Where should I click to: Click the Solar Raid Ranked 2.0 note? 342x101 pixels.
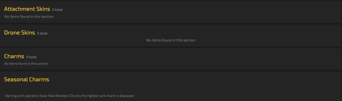tap(69, 96)
